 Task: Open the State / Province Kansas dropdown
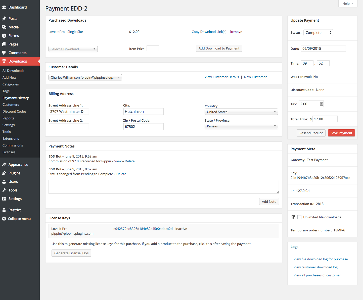point(241,126)
